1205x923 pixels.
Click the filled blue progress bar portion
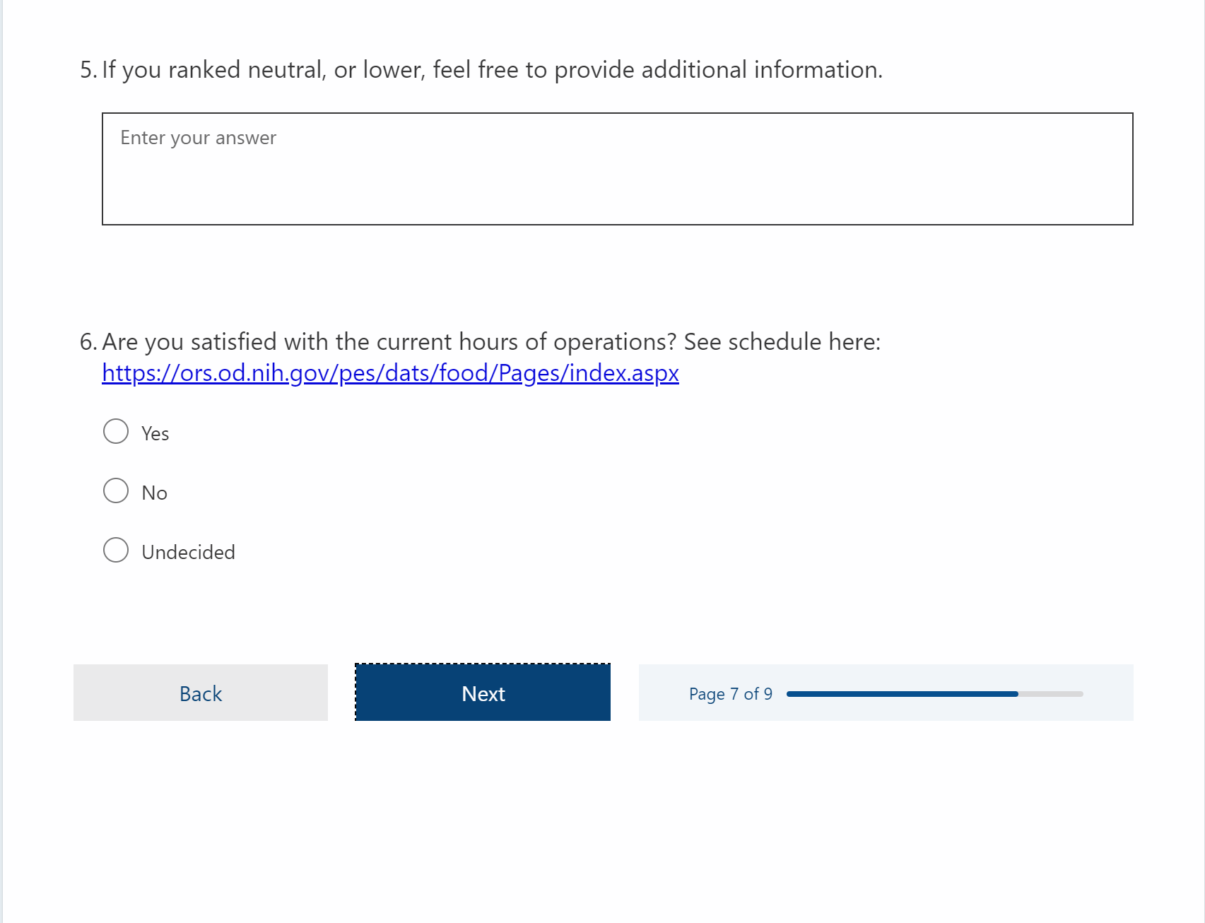click(x=902, y=694)
